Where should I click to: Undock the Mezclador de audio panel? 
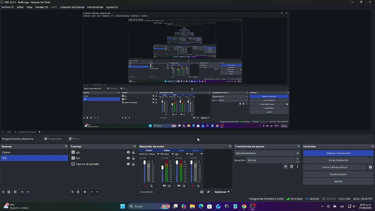tap(230, 147)
